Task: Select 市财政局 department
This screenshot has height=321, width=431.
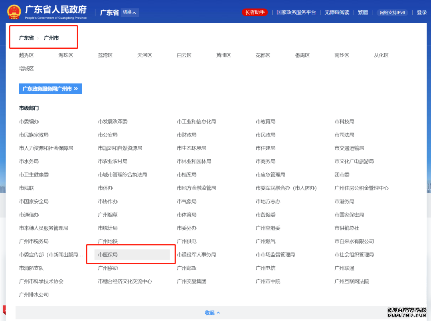Action: 187,135
